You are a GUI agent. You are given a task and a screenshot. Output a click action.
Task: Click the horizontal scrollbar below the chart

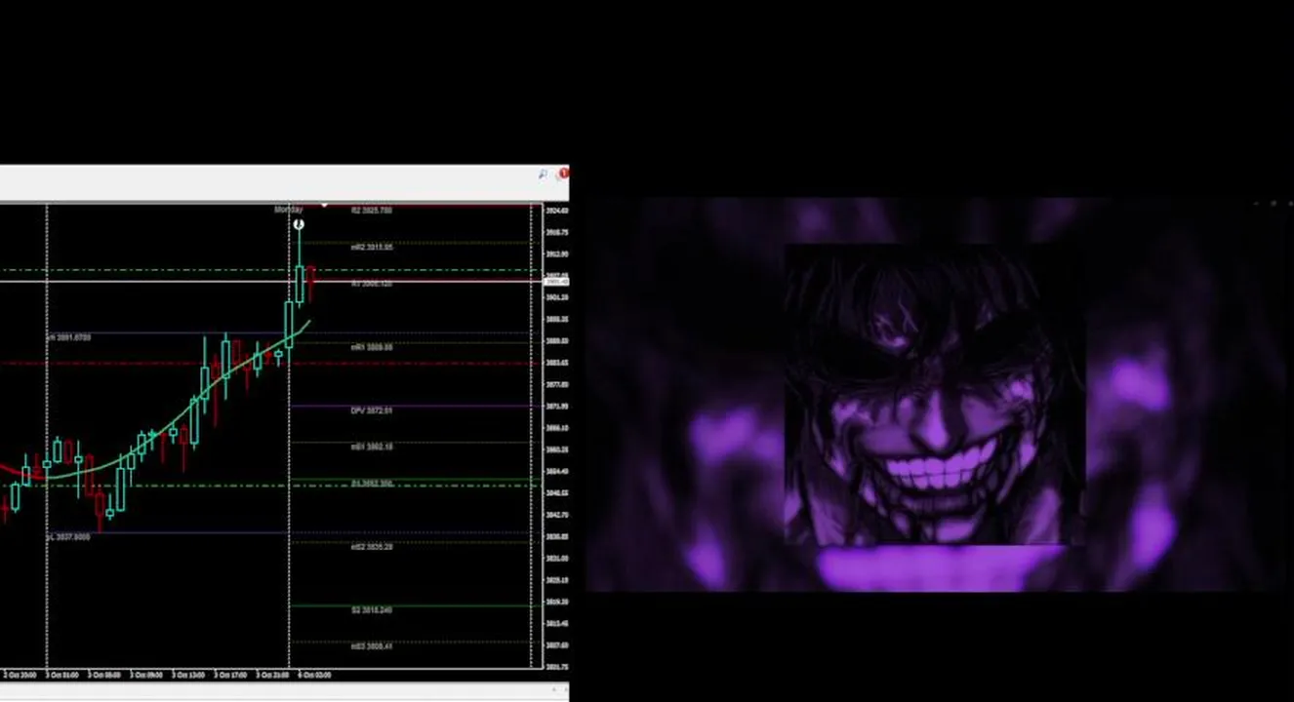click(x=284, y=690)
